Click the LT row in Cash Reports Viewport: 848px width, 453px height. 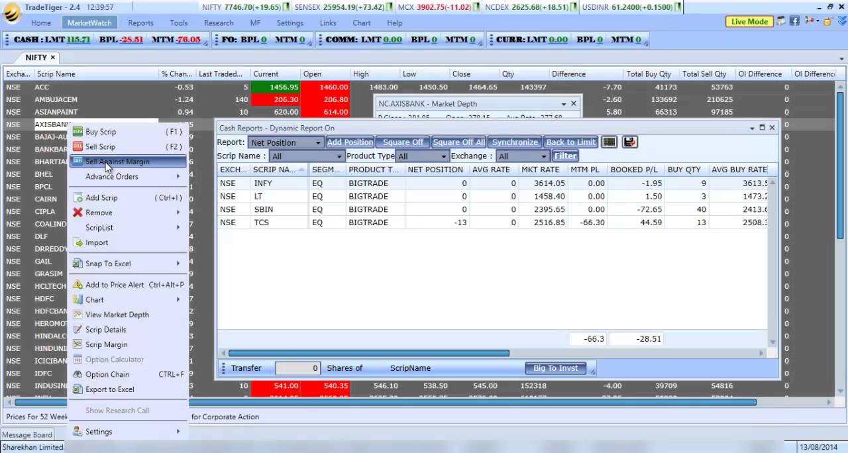click(x=492, y=197)
